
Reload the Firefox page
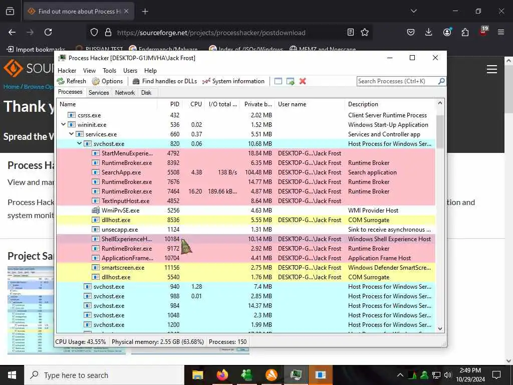point(48,32)
